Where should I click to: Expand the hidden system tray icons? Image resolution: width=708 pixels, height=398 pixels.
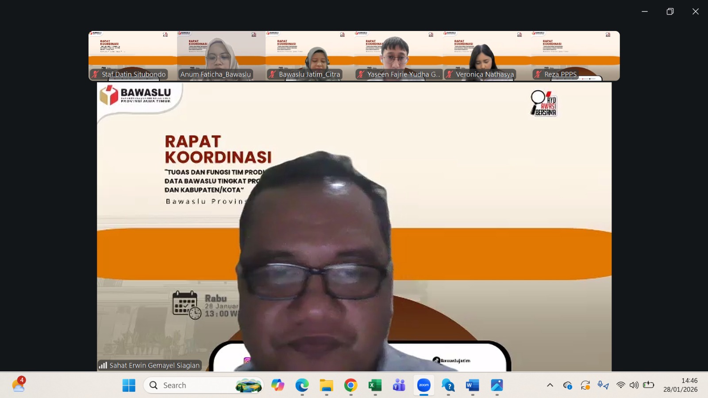coord(550,385)
